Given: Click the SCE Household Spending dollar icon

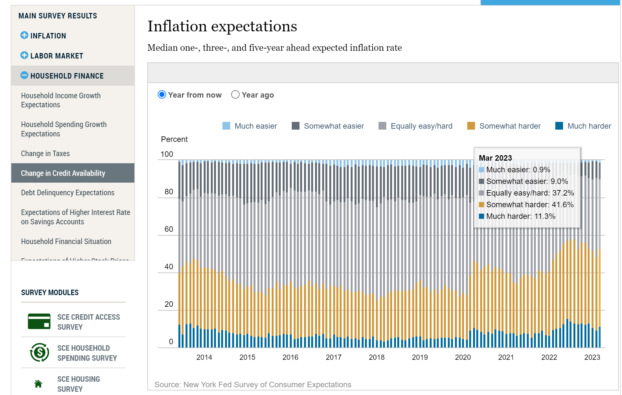Looking at the screenshot, I should [x=40, y=352].
